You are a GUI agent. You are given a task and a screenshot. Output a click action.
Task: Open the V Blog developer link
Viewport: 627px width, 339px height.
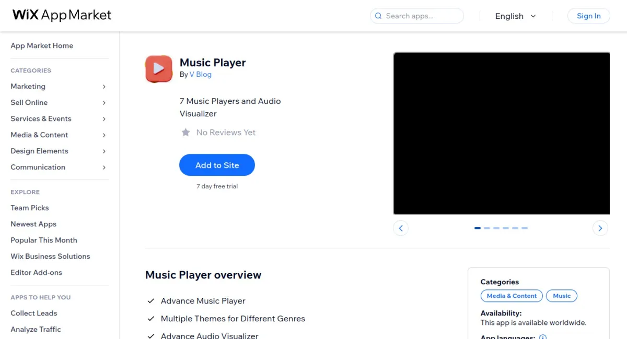[x=201, y=75]
